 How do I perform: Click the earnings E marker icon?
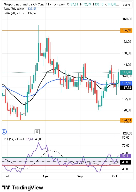(37, 132)
